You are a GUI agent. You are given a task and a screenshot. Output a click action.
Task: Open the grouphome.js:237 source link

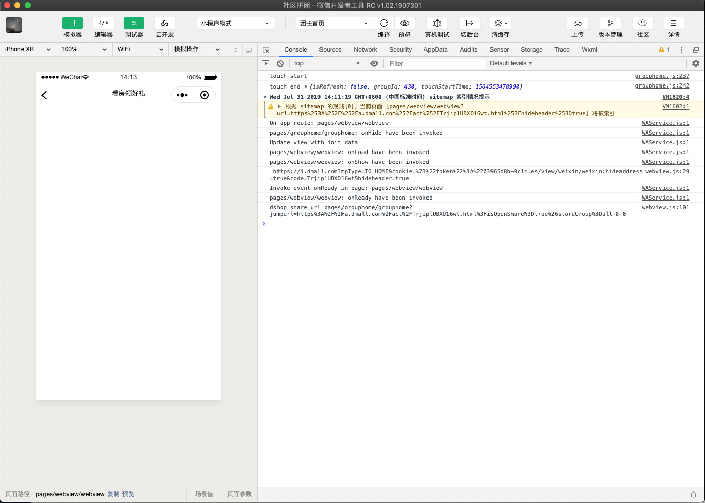pos(662,76)
